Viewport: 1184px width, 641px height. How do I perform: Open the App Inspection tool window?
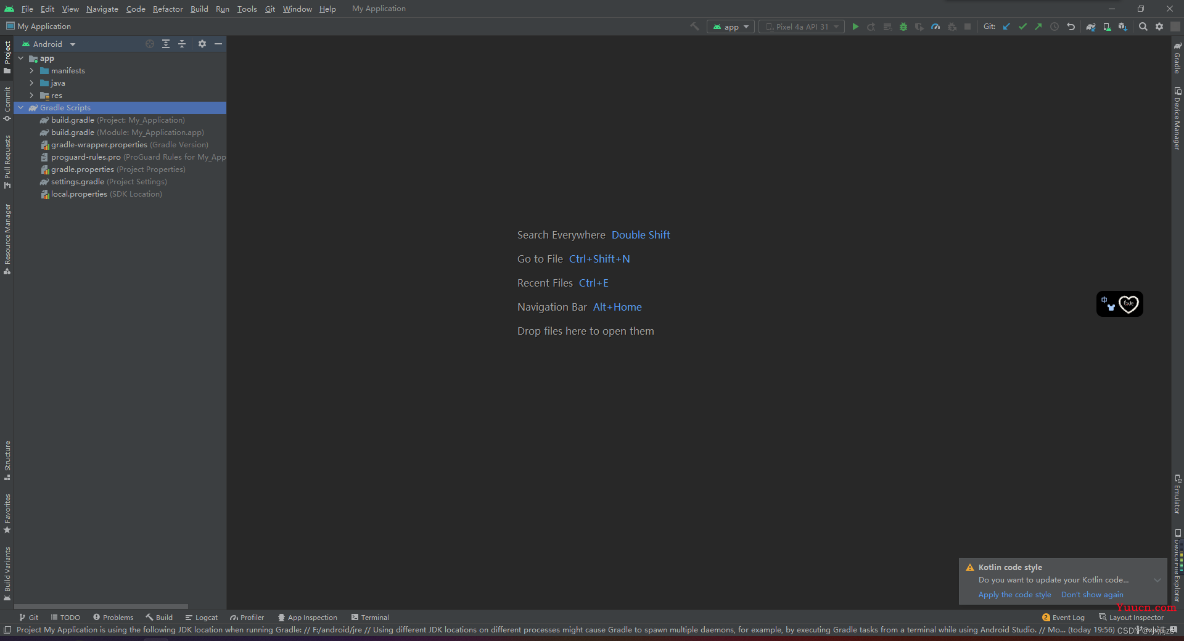(x=307, y=618)
